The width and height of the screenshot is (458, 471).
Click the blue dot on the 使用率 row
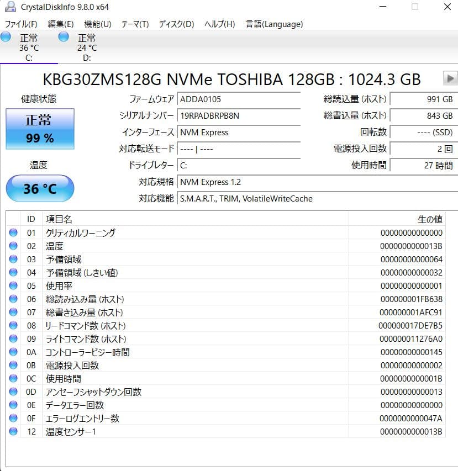(x=13, y=285)
